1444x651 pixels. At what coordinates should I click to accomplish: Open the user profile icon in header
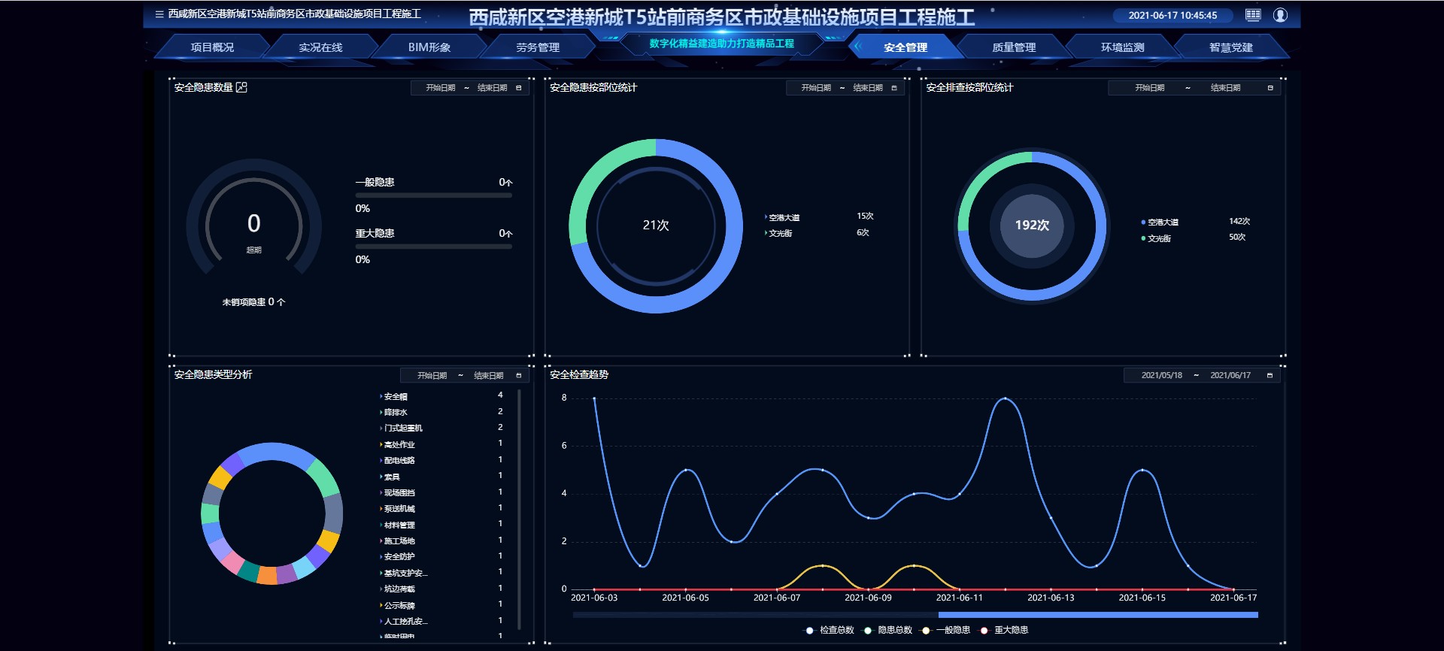click(1280, 15)
